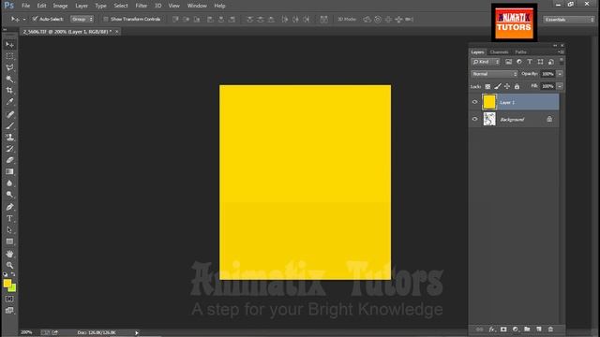Filter for pixel layers

[508, 62]
